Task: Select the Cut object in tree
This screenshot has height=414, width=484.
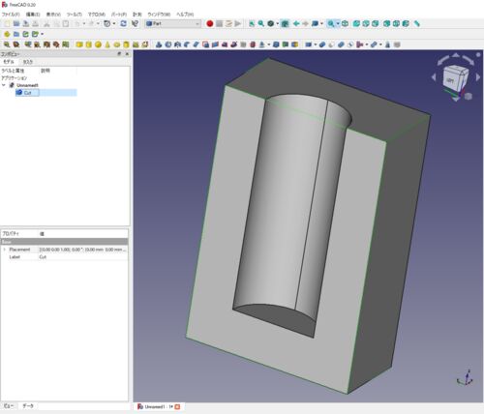Action: point(27,93)
